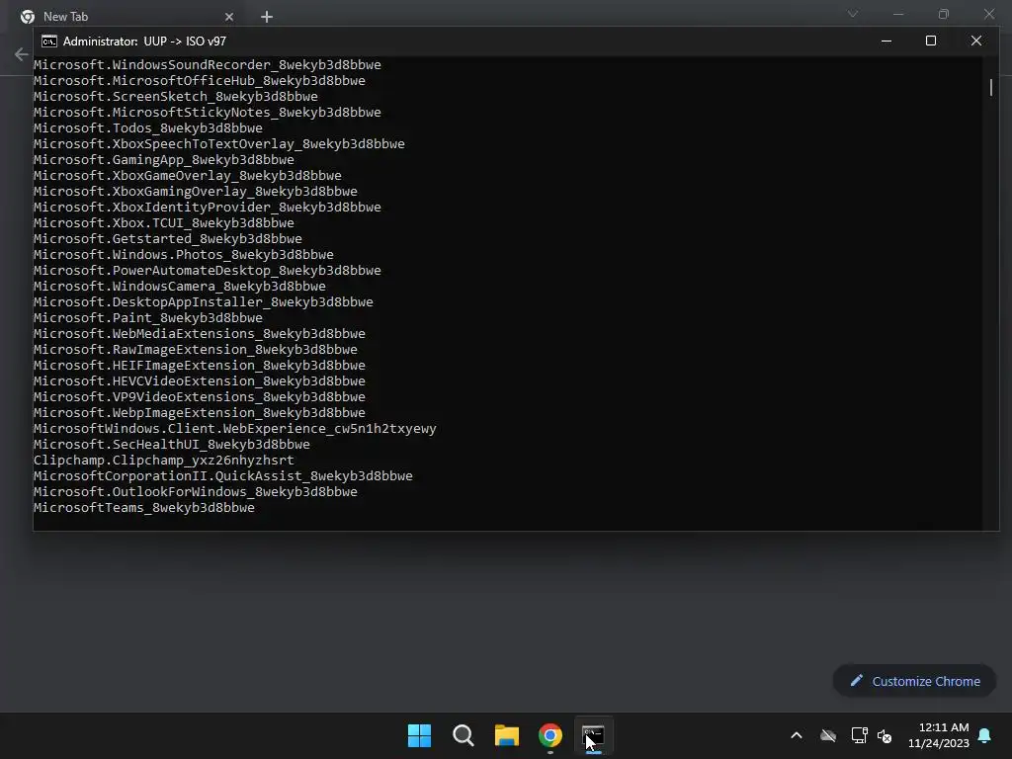Click the Microsoft.ScreenSketch_8wekyb3d8bbwe line

(176, 96)
